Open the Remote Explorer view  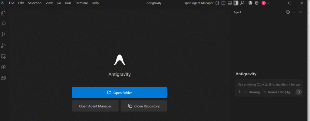point(3,57)
